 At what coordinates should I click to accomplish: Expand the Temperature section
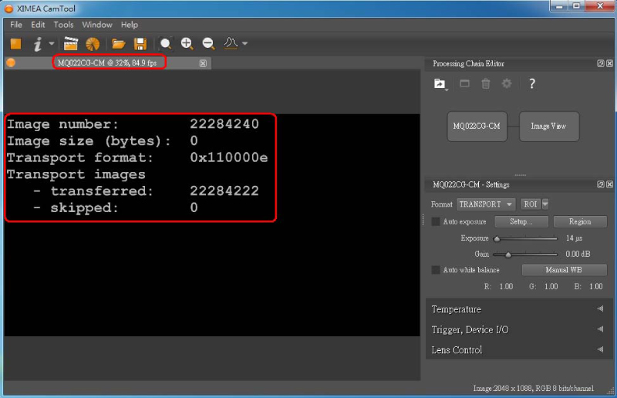click(x=518, y=309)
